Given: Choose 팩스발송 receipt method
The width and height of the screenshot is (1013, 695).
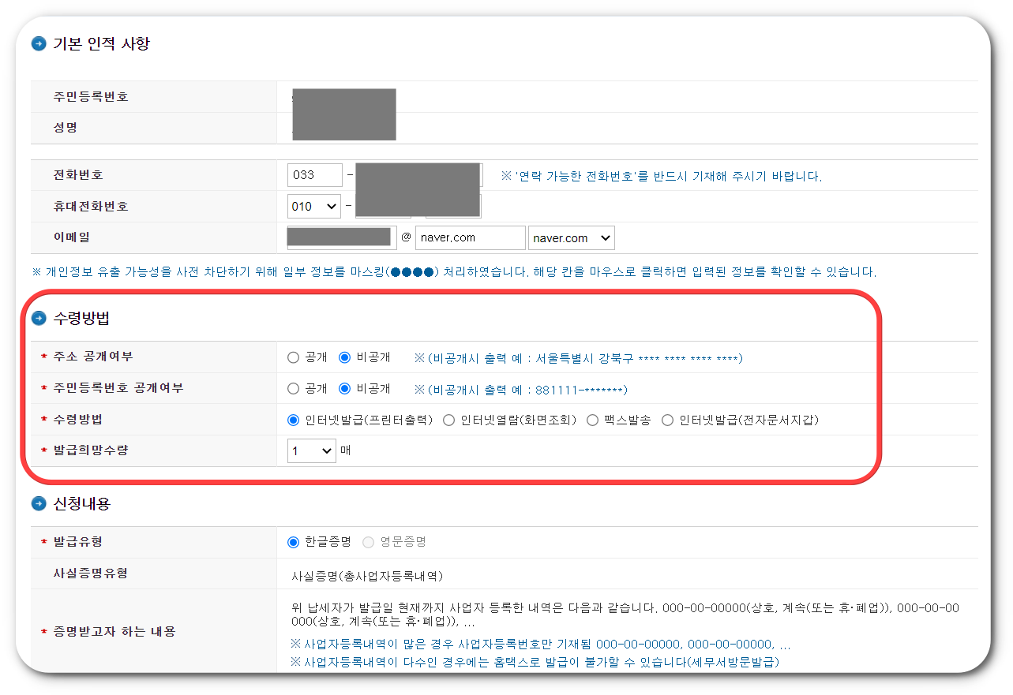Looking at the screenshot, I should tap(593, 419).
